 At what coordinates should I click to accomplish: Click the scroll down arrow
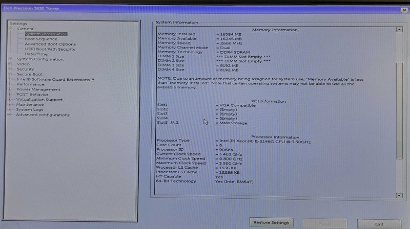(x=399, y=195)
